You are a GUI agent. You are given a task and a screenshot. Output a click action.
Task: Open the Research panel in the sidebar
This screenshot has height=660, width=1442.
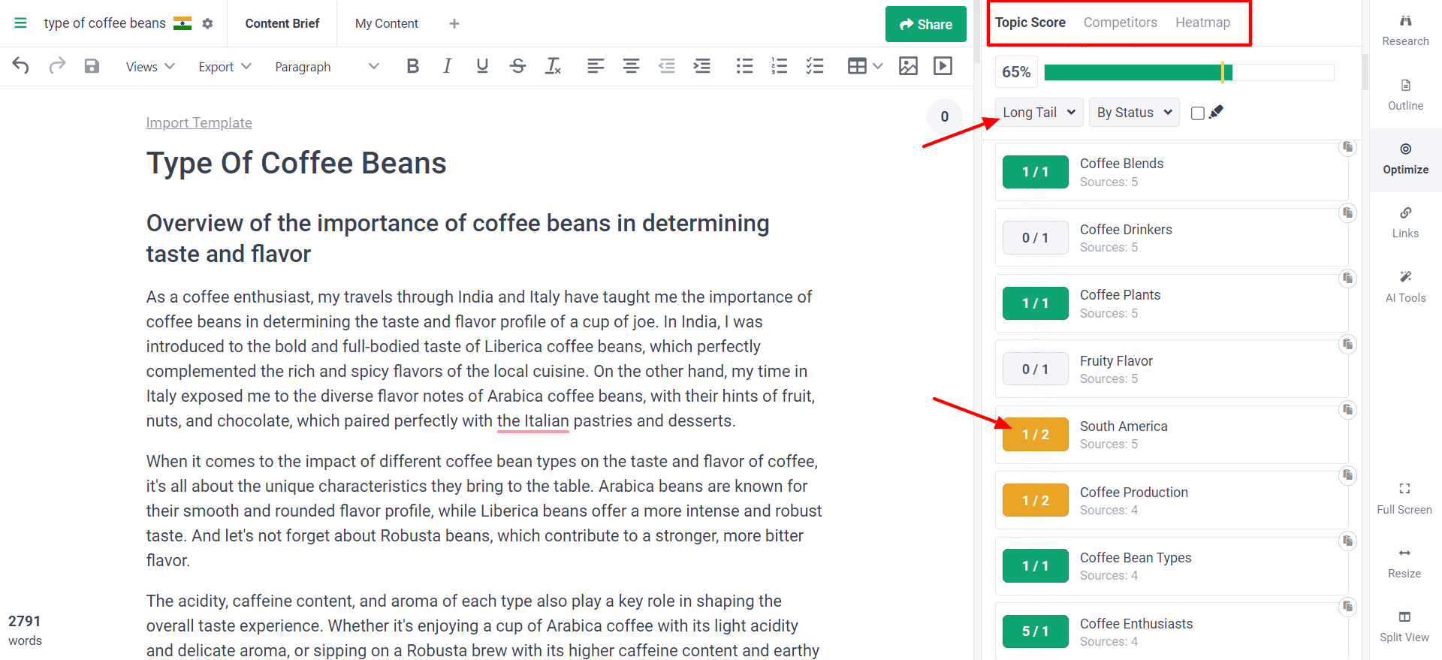coord(1405,31)
